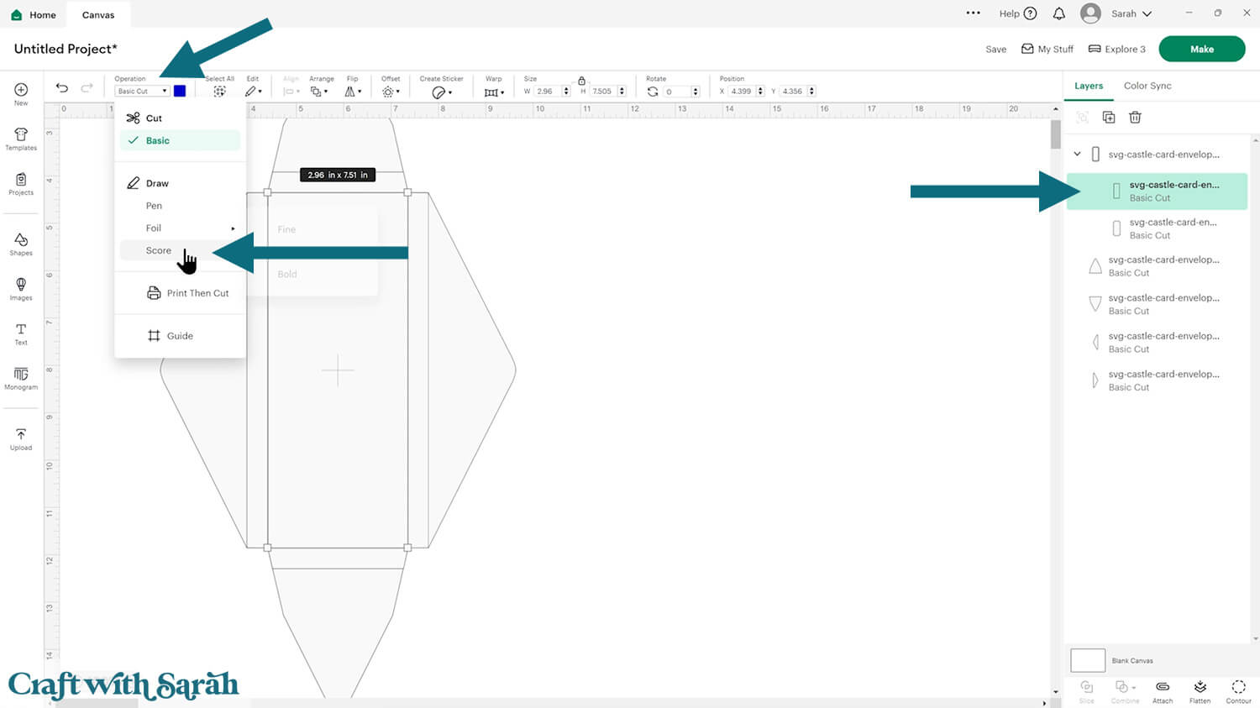Image resolution: width=1260 pixels, height=708 pixels.
Task: Click the height H size field
Action: pos(603,92)
